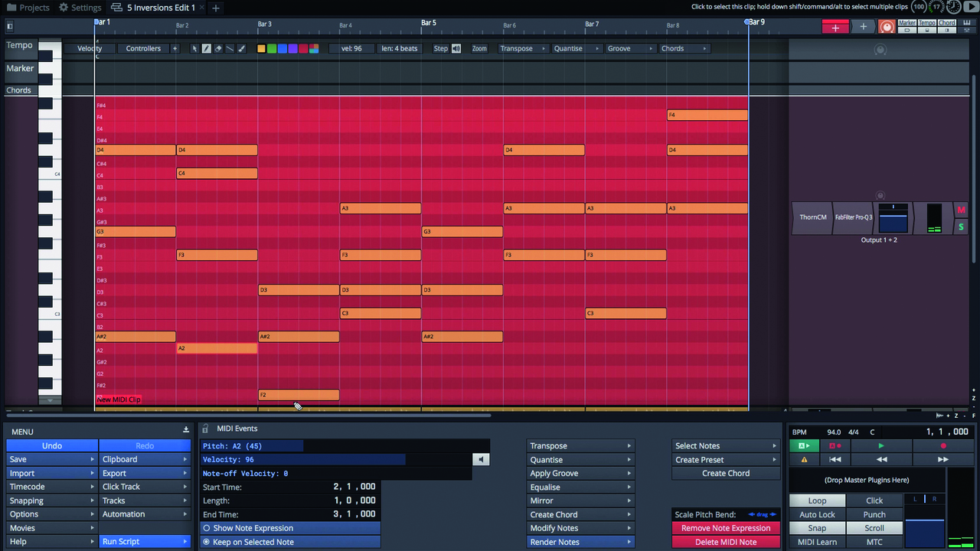The height and width of the screenshot is (551, 980).
Task: Click the record button in transport
Action: [x=943, y=445]
